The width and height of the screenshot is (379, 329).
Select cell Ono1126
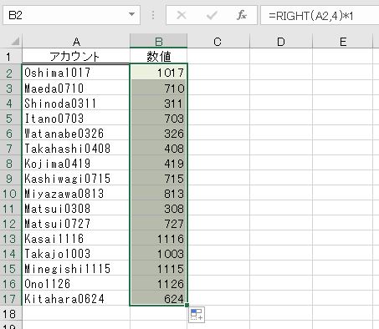click(76, 283)
